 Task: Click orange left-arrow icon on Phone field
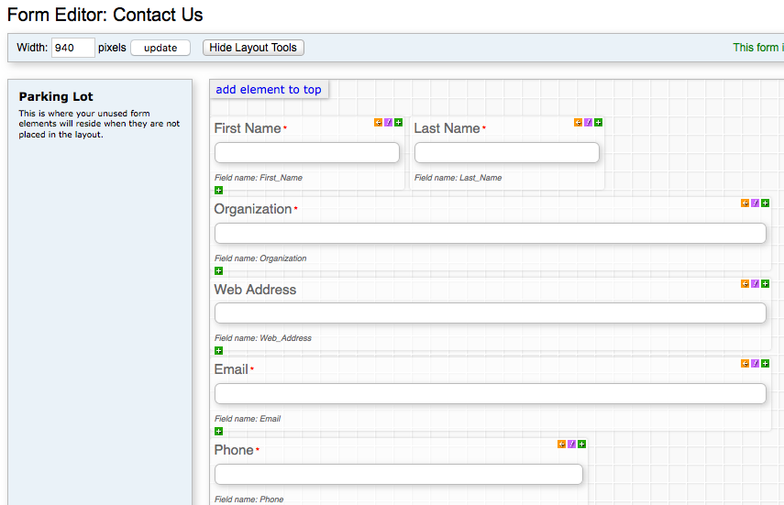pyautogui.click(x=561, y=445)
